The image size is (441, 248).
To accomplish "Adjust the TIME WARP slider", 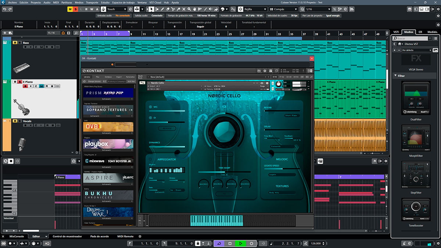I will click(225, 172).
